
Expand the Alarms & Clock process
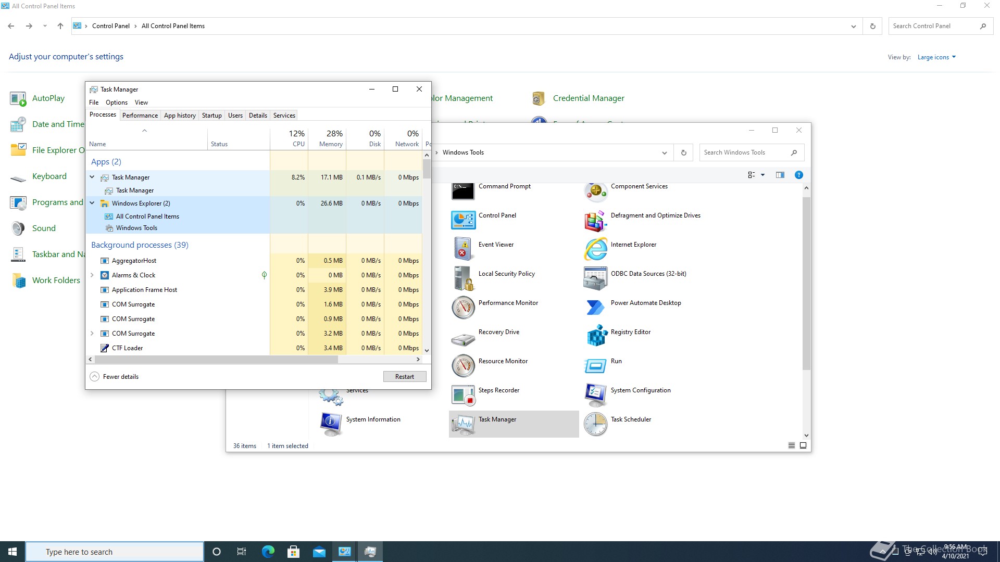(x=92, y=275)
